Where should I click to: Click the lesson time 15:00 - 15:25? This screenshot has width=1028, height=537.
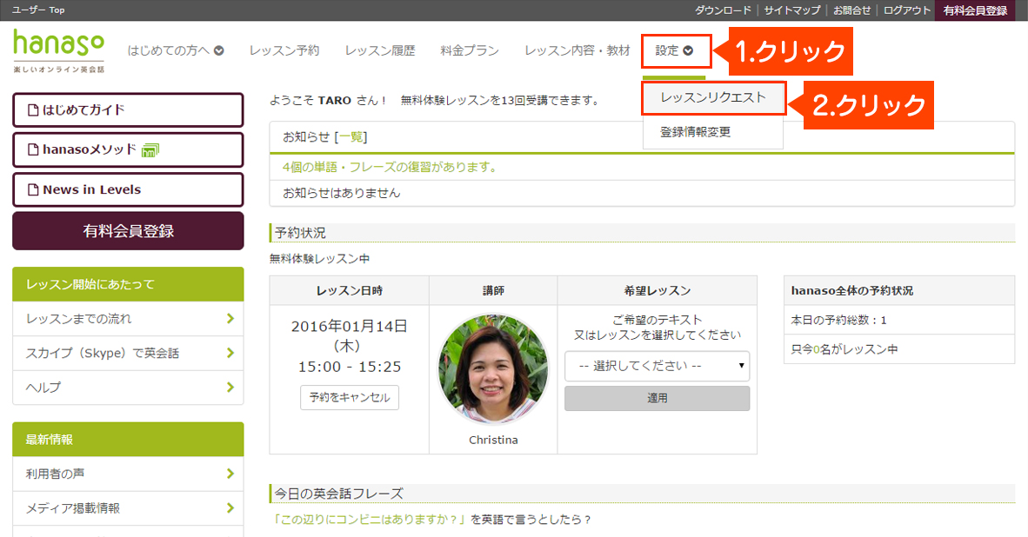(350, 367)
